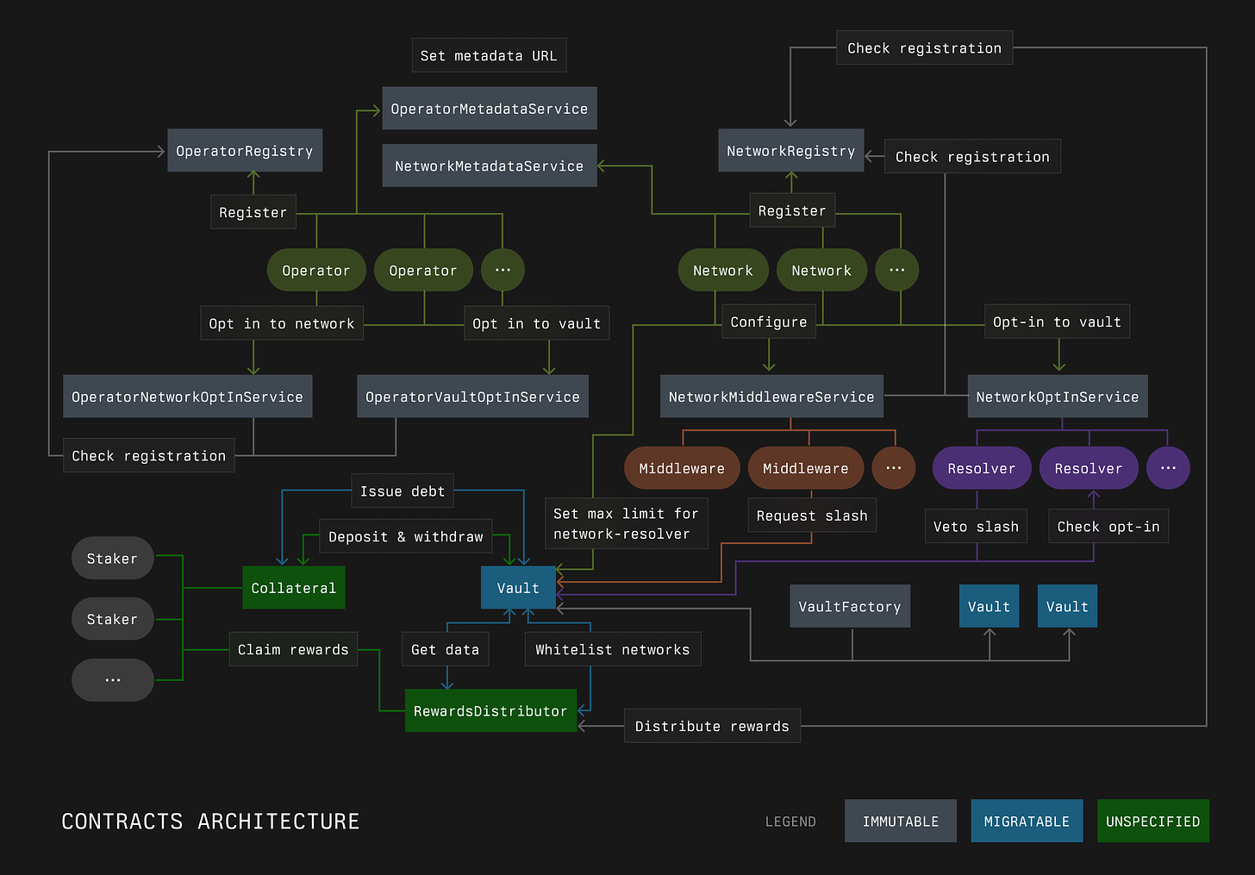Select the Network node beside the green ellipsis
The height and width of the screenshot is (875, 1255).
pos(822,270)
